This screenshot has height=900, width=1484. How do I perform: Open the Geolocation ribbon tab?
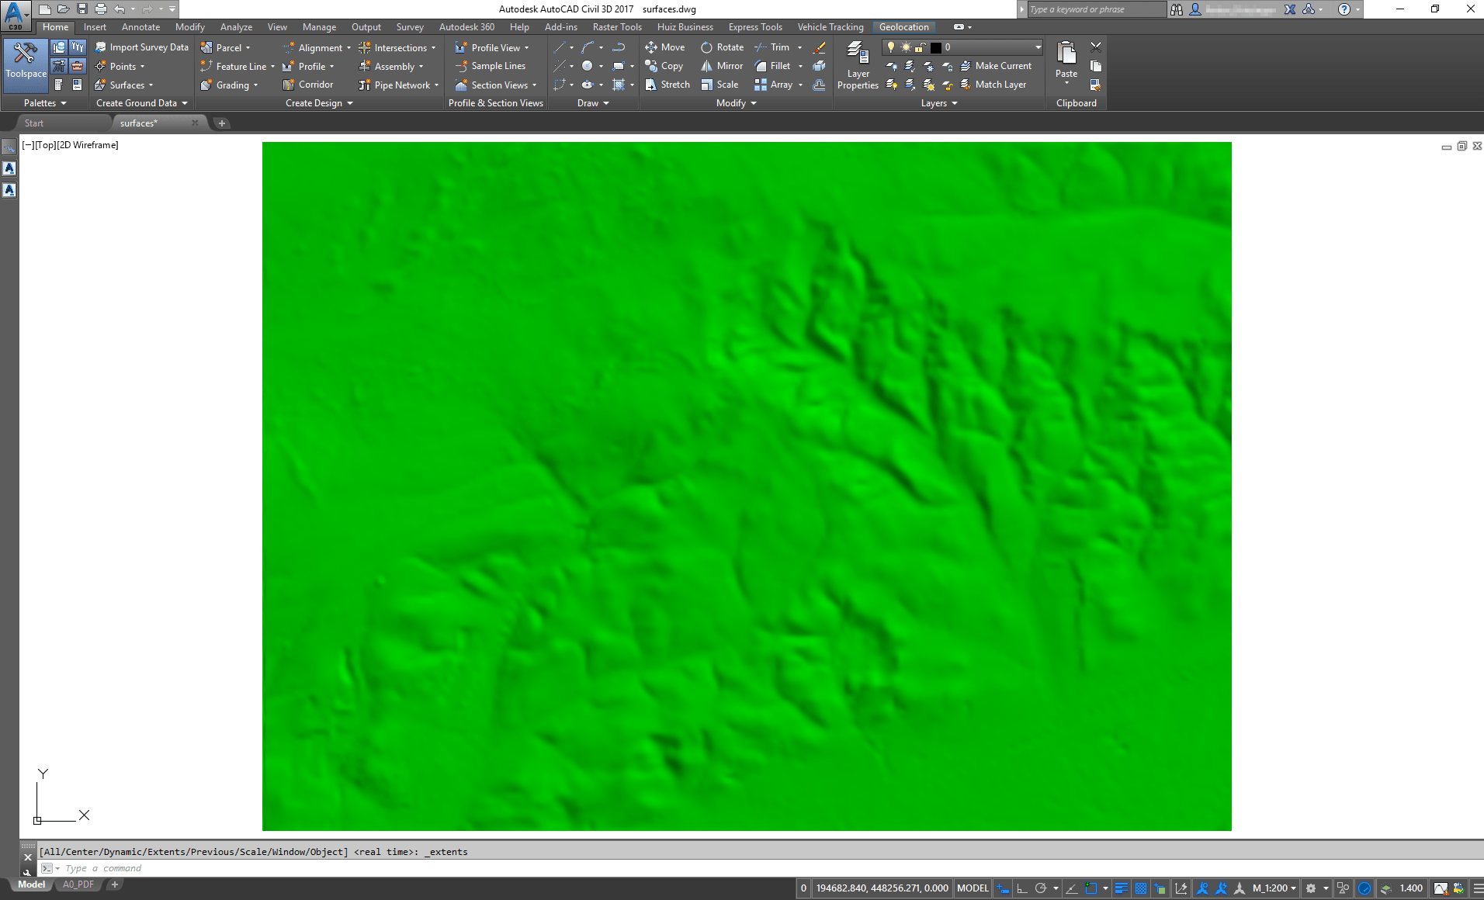[903, 27]
